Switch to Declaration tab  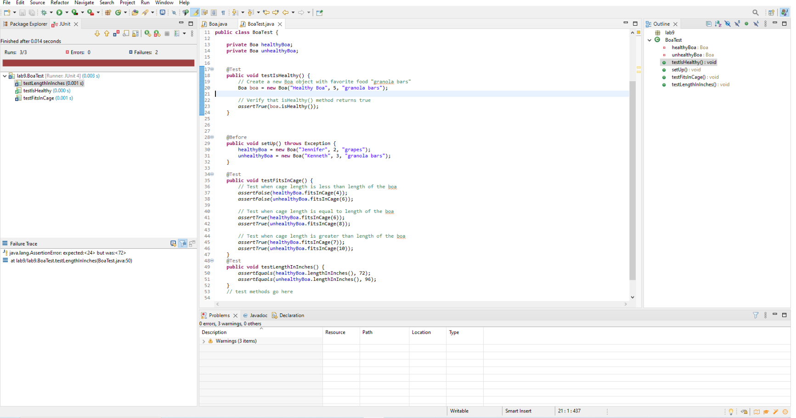tap(288, 316)
